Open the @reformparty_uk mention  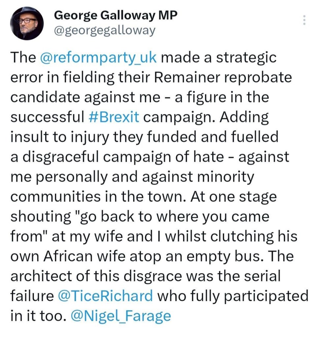98,58
